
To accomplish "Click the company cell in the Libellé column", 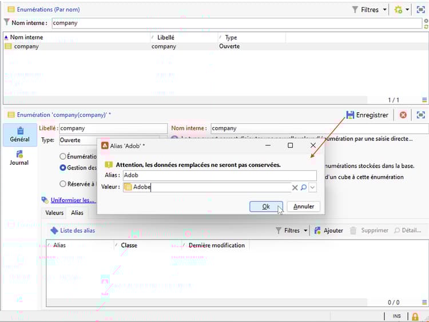I will tap(164, 46).
